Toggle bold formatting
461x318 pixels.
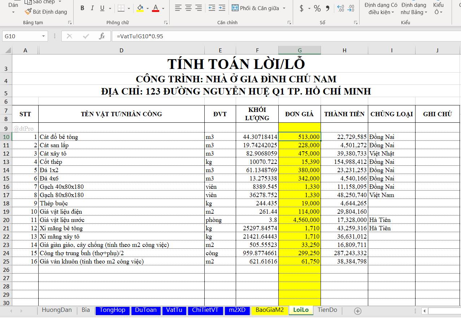pos(82,8)
